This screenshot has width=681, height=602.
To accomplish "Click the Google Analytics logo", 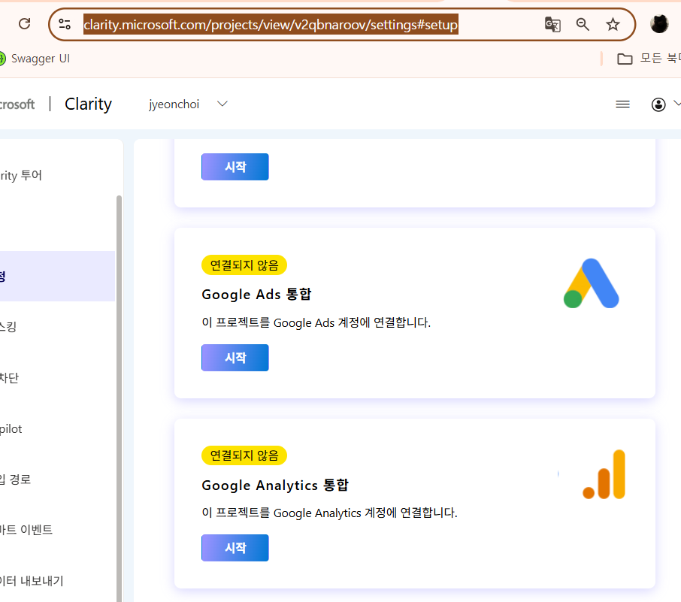I will coord(604,474).
